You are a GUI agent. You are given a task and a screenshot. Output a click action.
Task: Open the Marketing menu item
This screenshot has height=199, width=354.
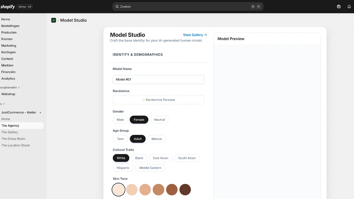(8, 46)
